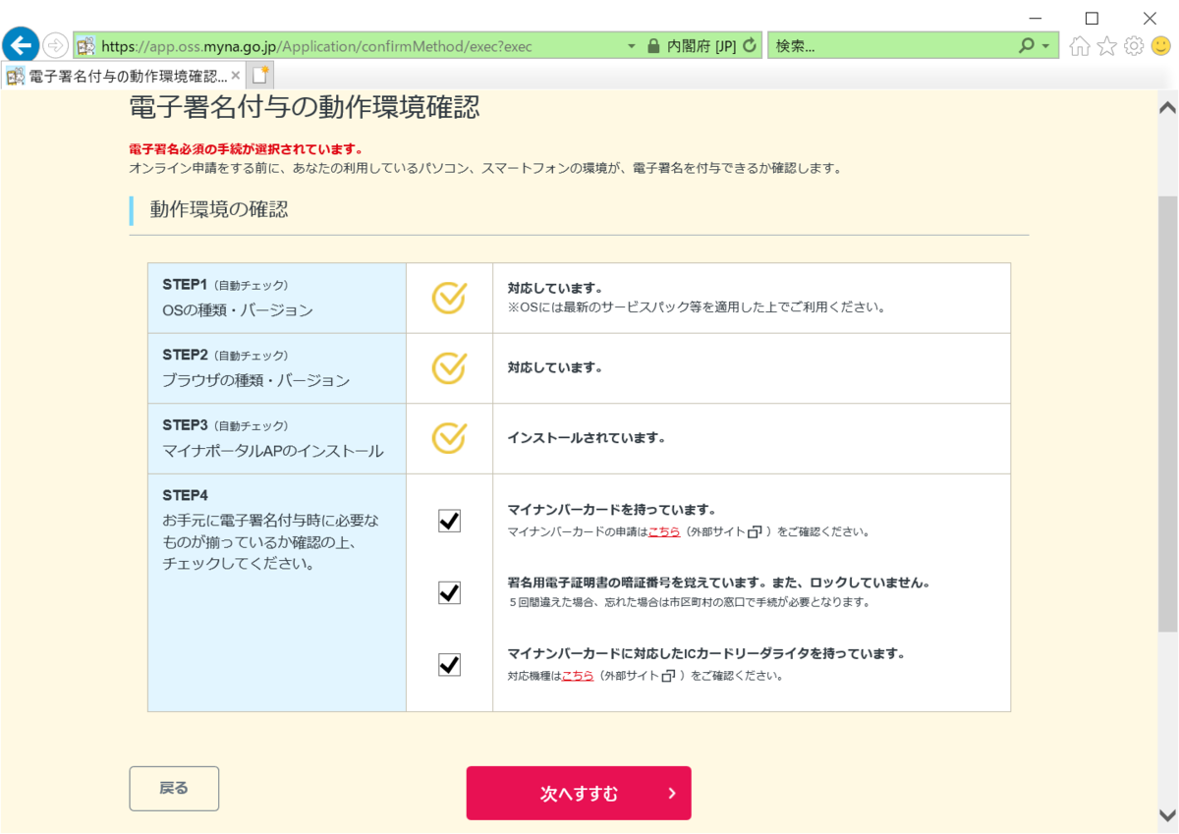The width and height of the screenshot is (1179, 834).
Task: Click the site favicon in address bar
Action: pos(86,45)
